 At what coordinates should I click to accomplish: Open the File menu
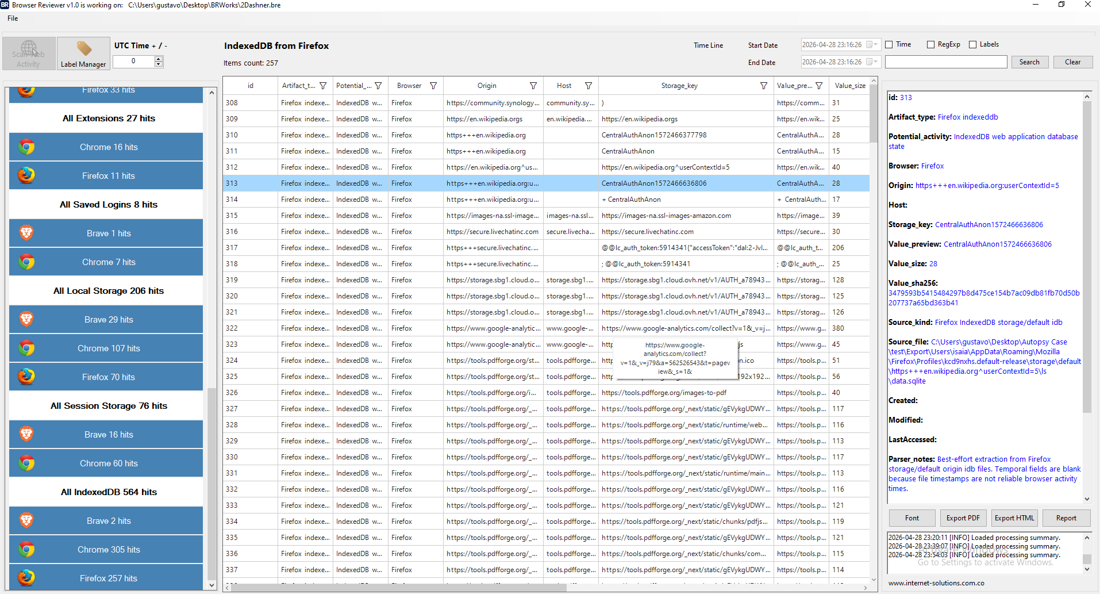pos(13,18)
